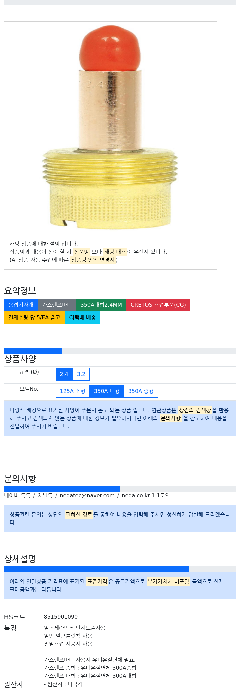Screen dimensions: 240x691
Task: Click the 용접기자재 category tag
Action: [x=21, y=305]
